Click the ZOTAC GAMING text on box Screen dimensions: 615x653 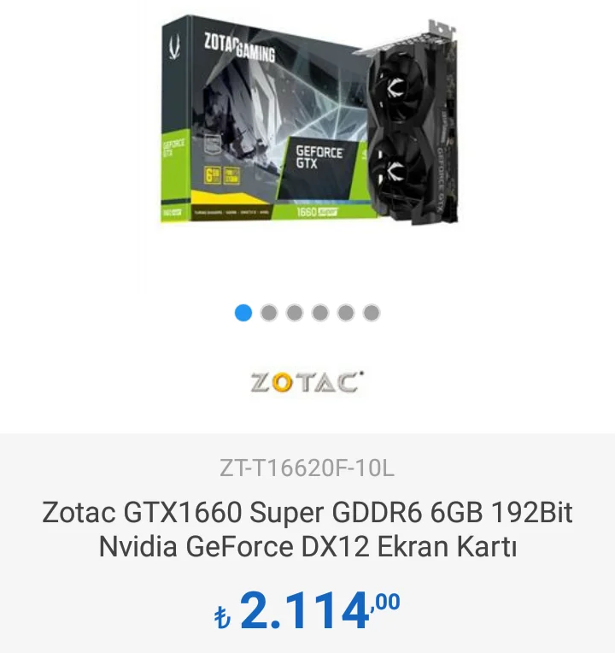tap(240, 47)
